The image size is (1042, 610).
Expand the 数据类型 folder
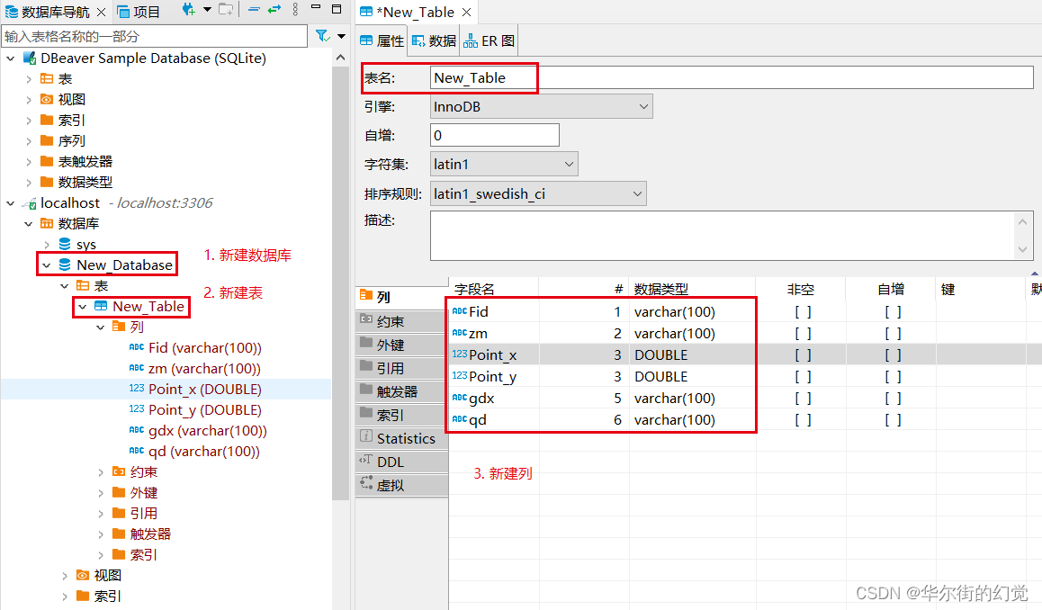point(29,182)
